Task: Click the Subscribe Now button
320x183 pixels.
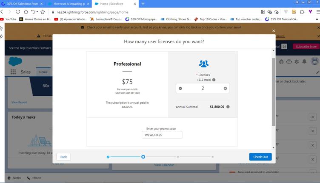Action: coord(306,47)
